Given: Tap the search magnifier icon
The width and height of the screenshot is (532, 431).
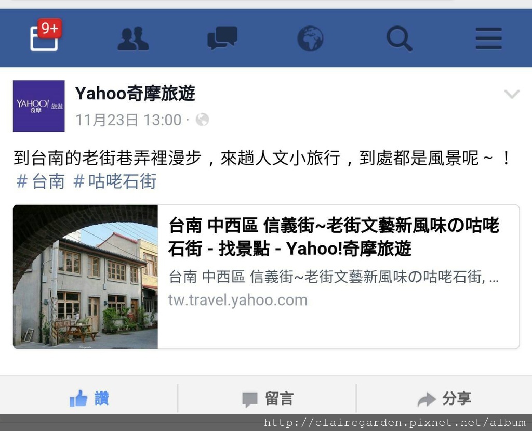Looking at the screenshot, I should tap(400, 38).
